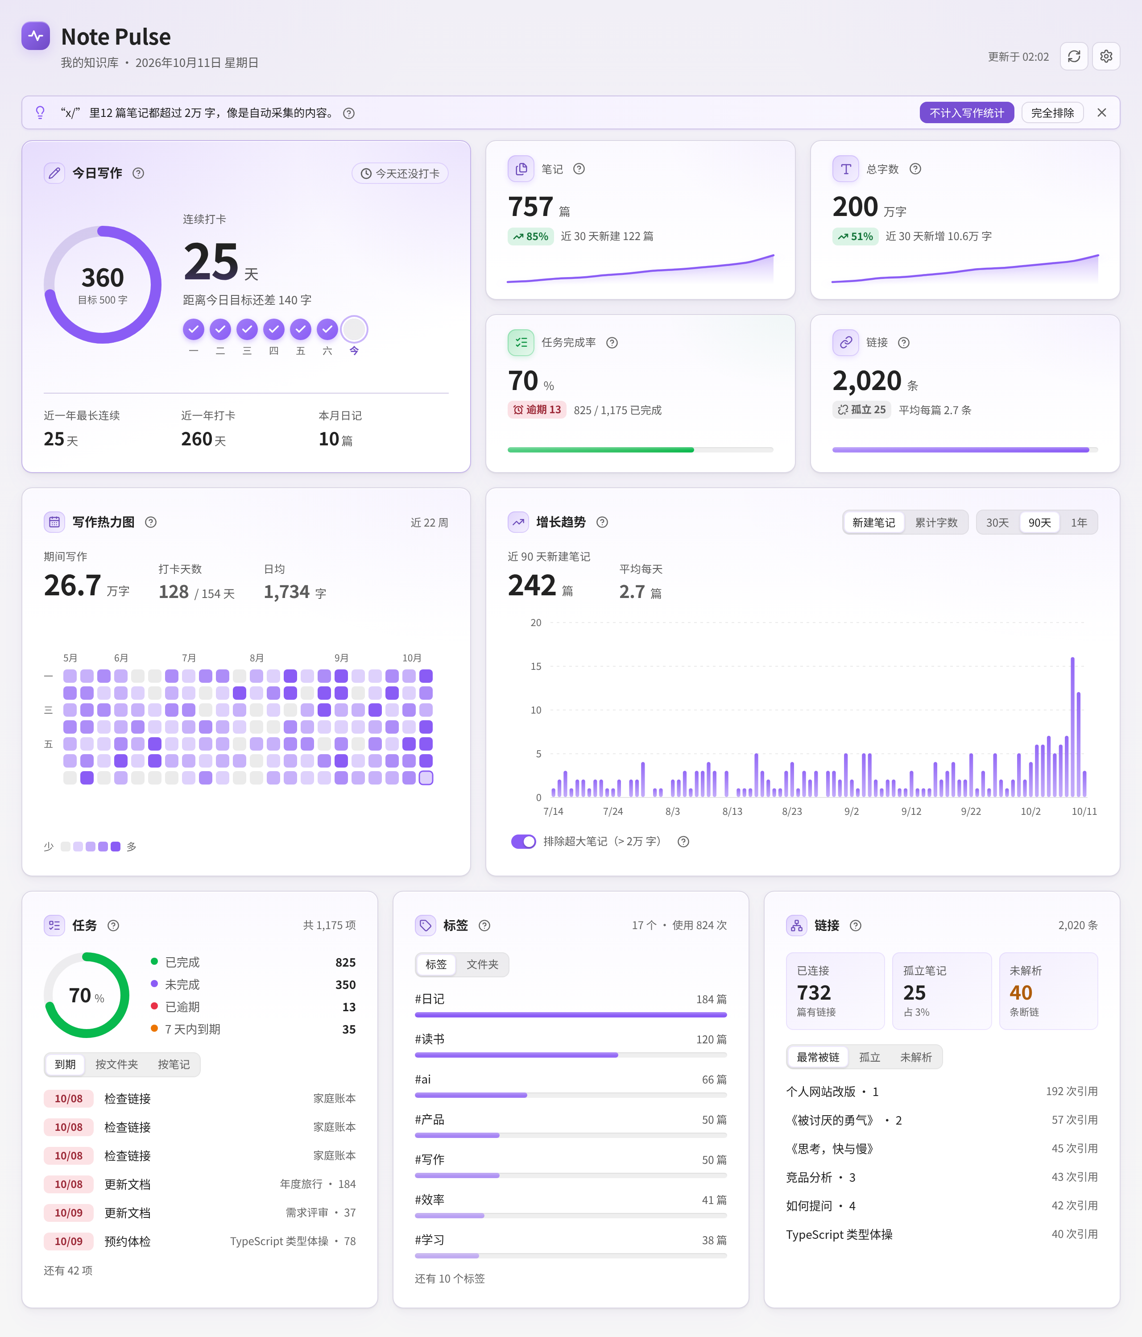Screen dimensions: 1142x1337
Task: Set trend range to 90天
Action: pos(1039,523)
